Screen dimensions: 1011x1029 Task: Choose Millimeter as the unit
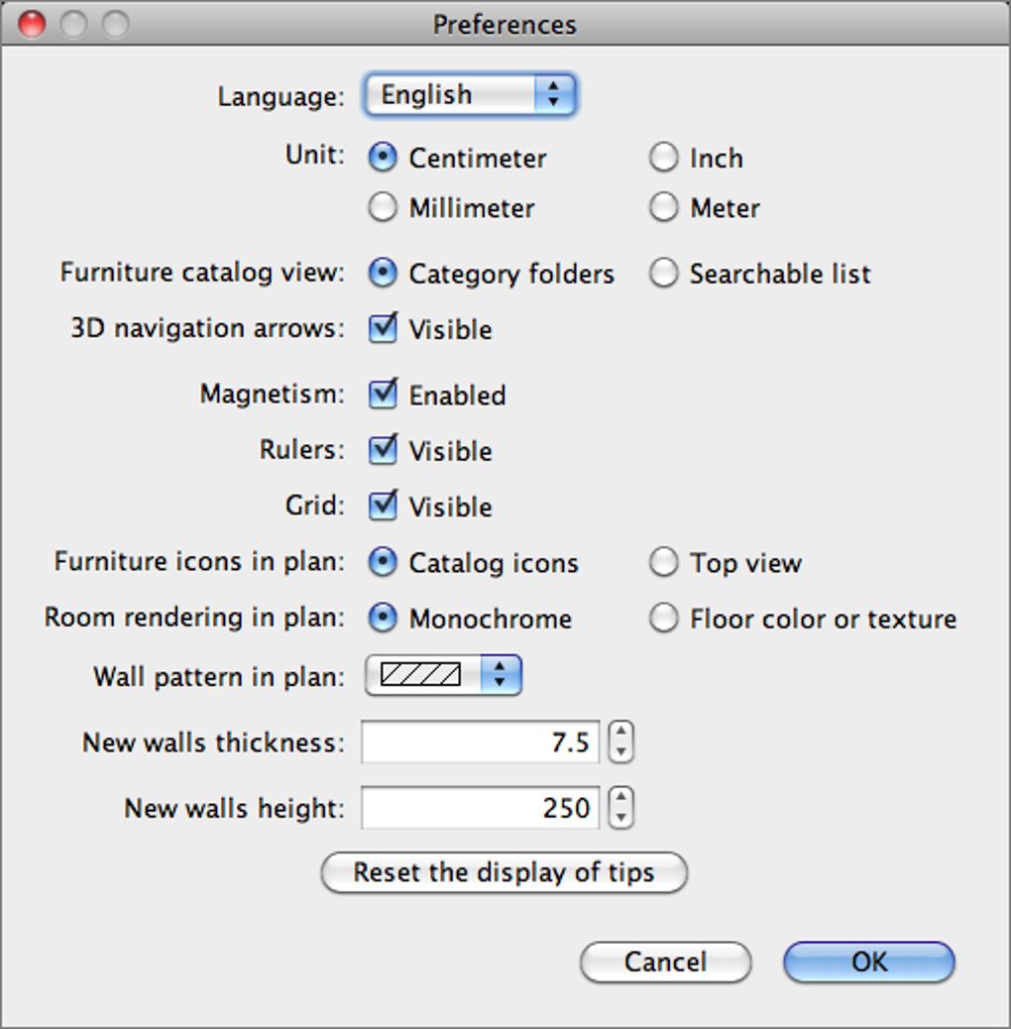pyautogui.click(x=383, y=208)
